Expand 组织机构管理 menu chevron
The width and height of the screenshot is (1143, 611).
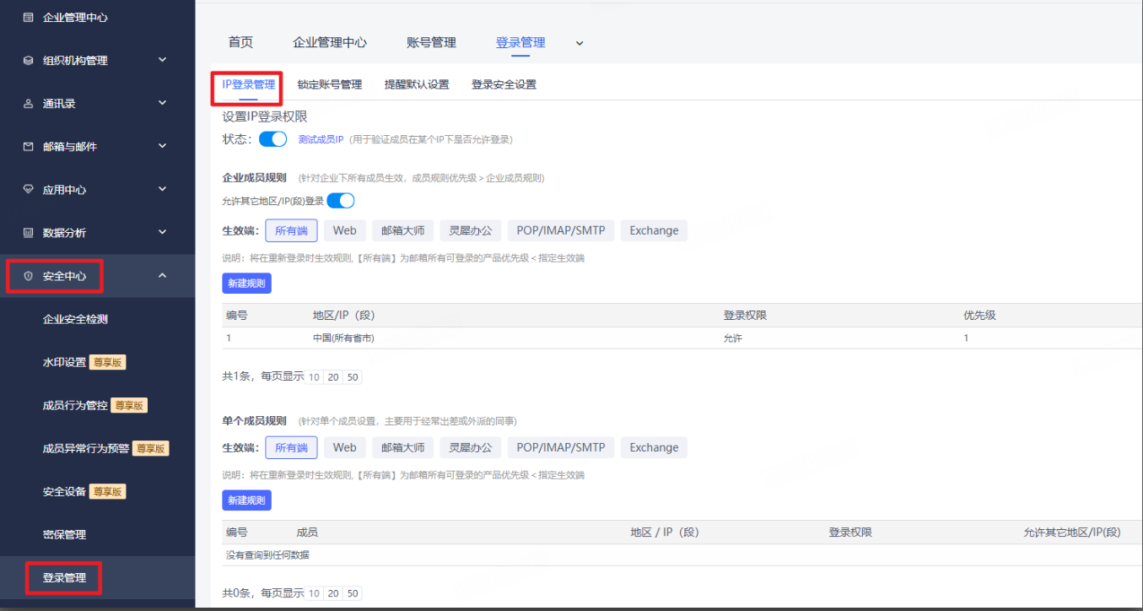pyautogui.click(x=163, y=60)
